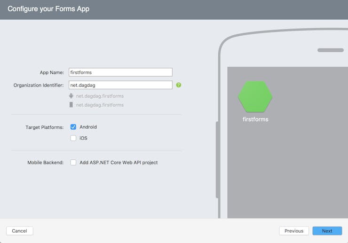Click the Android label text
Screen dimensions: 348x243
(88, 127)
